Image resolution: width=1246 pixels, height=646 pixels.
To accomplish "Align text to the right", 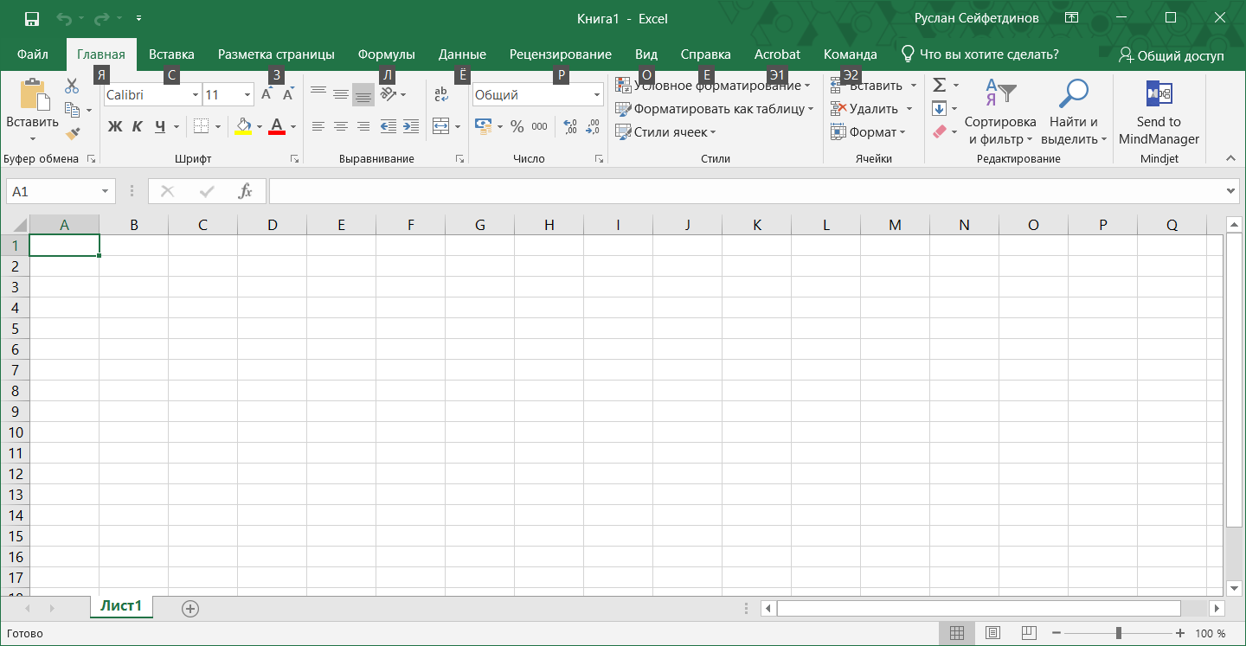I will click(363, 126).
